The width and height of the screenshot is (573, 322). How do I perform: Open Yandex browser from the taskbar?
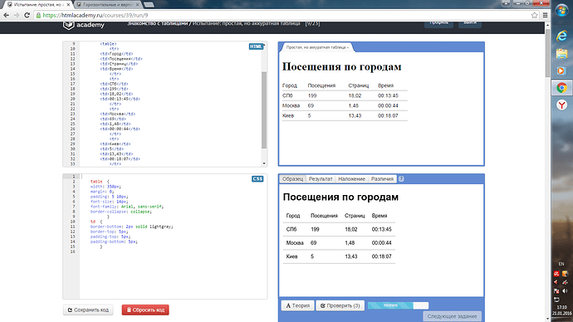[561, 105]
